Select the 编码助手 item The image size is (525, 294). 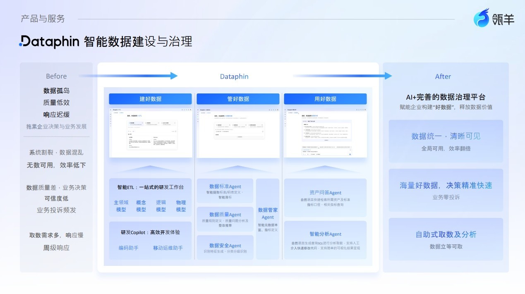pos(129,248)
